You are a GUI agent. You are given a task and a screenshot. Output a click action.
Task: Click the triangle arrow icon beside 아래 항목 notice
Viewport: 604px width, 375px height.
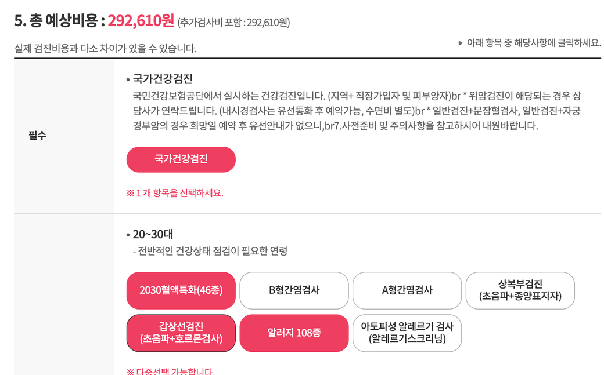[461, 43]
